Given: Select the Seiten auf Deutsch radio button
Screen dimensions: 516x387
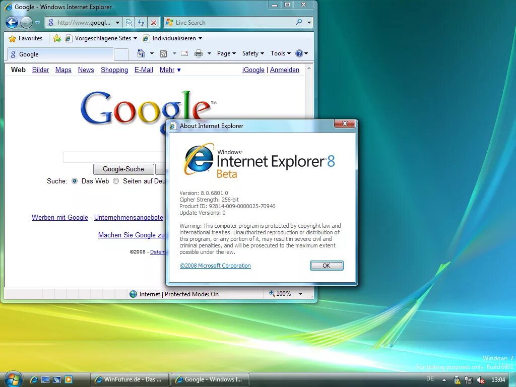Looking at the screenshot, I should coord(116,181).
